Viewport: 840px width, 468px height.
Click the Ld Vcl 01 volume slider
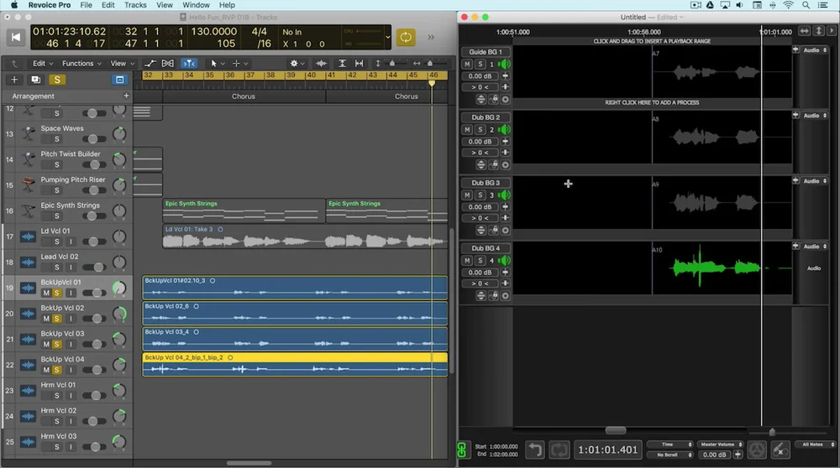pyautogui.click(x=94, y=242)
